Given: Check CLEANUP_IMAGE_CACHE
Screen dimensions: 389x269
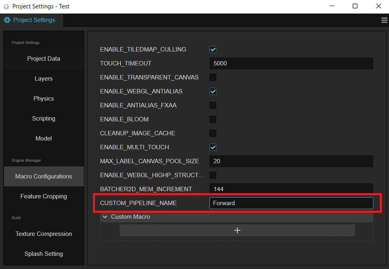Looking at the screenshot, I should click(213, 133).
